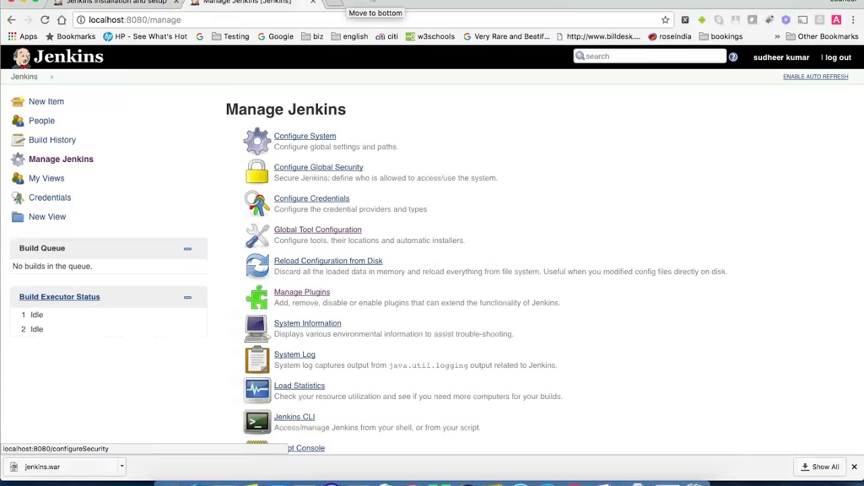Open the Testing bookmarks folder
Image resolution: width=864 pixels, height=486 pixels.
pyautogui.click(x=230, y=36)
